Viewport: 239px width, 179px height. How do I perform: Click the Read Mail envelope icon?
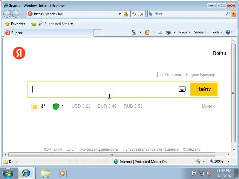pyautogui.click(x=160, y=32)
